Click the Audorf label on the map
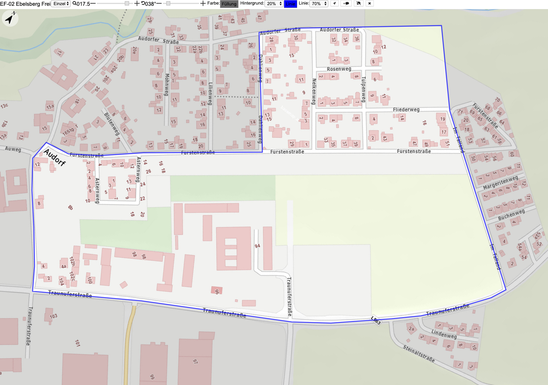 coord(55,157)
